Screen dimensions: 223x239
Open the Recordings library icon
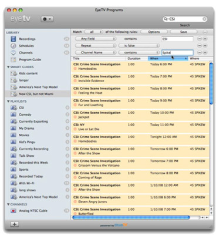pos(13,39)
